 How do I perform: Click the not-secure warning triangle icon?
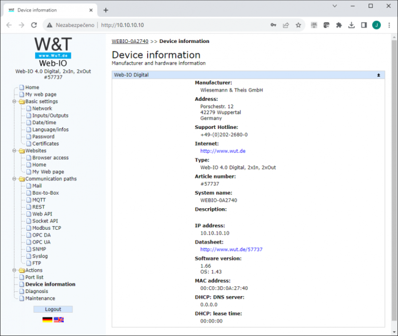click(50, 25)
